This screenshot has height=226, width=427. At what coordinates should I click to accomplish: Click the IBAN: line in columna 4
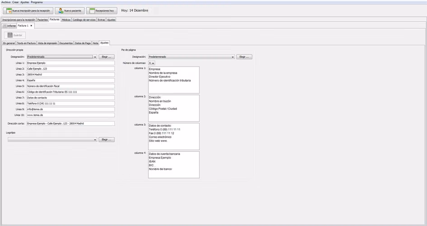(x=152, y=162)
